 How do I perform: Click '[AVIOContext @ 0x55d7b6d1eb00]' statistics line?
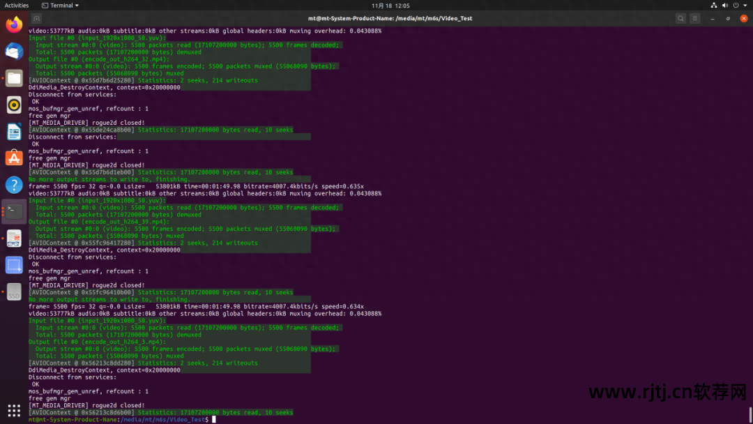pyautogui.click(x=160, y=172)
